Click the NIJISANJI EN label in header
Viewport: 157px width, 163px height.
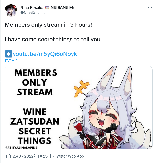[x=63, y=8]
